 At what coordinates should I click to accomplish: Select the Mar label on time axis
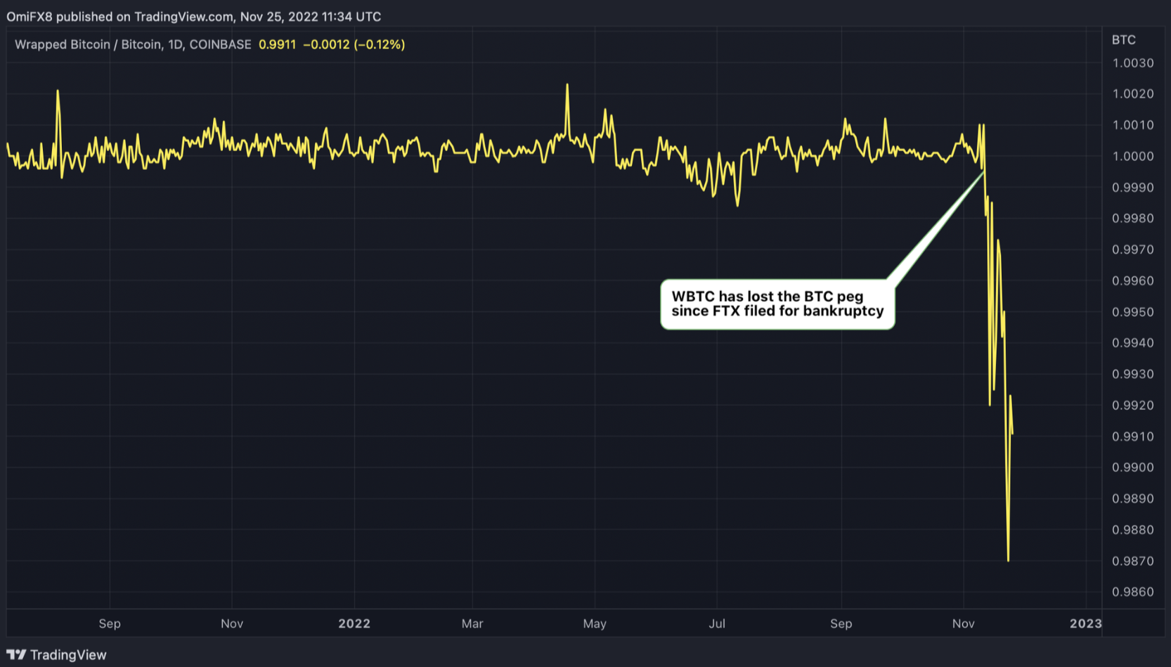pyautogui.click(x=472, y=623)
